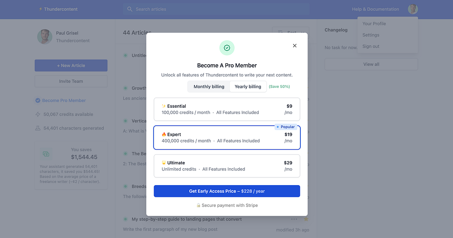Click the 54,401 characters generated text
453x238 pixels.
(x=74, y=128)
